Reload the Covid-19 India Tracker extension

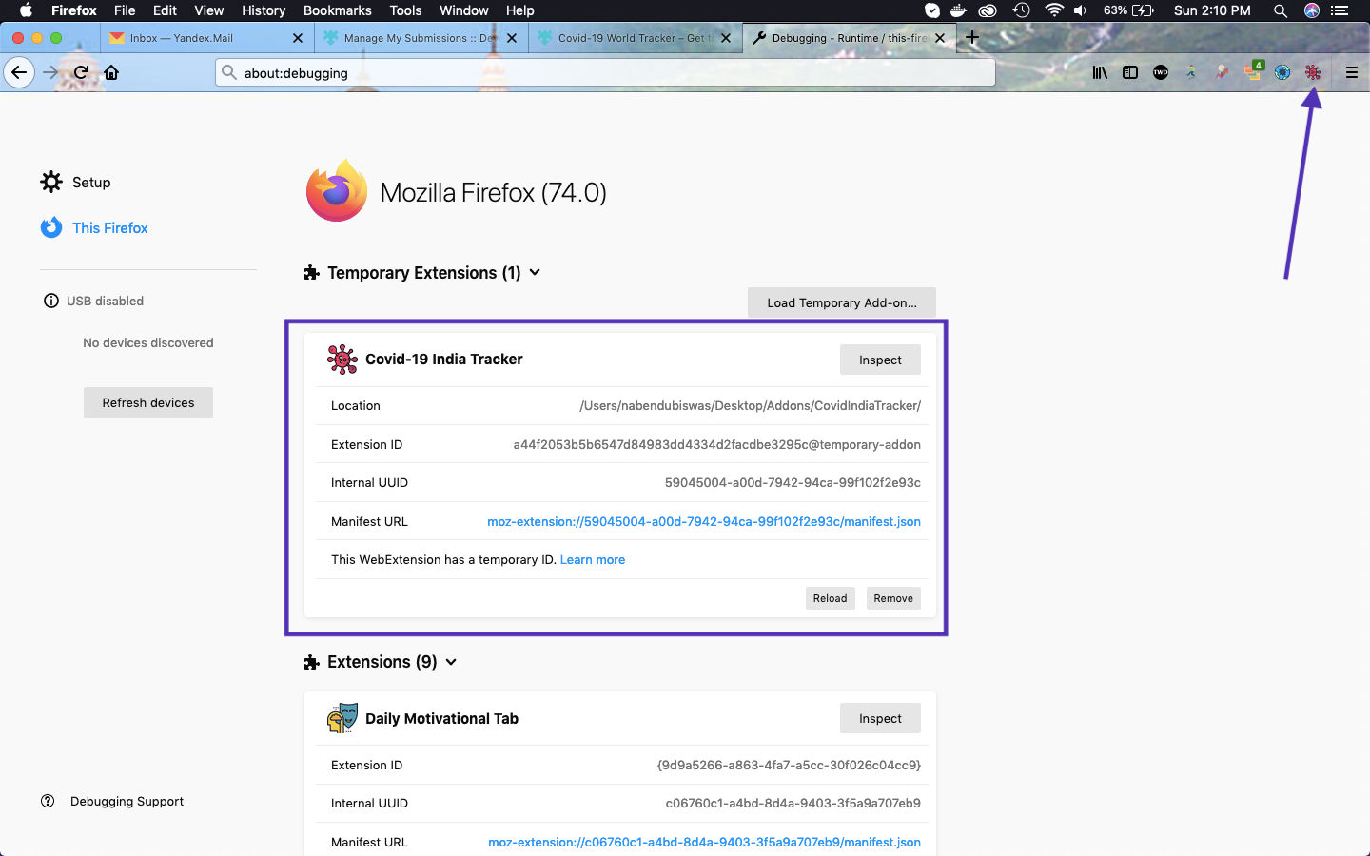[x=830, y=598]
